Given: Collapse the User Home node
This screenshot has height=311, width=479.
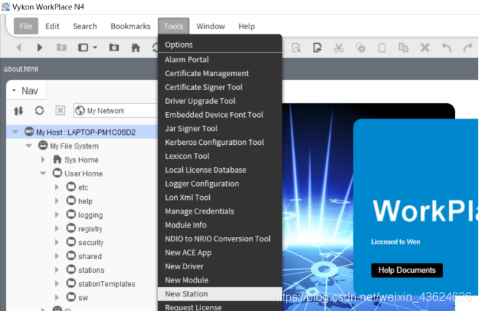Looking at the screenshot, I should pos(43,173).
